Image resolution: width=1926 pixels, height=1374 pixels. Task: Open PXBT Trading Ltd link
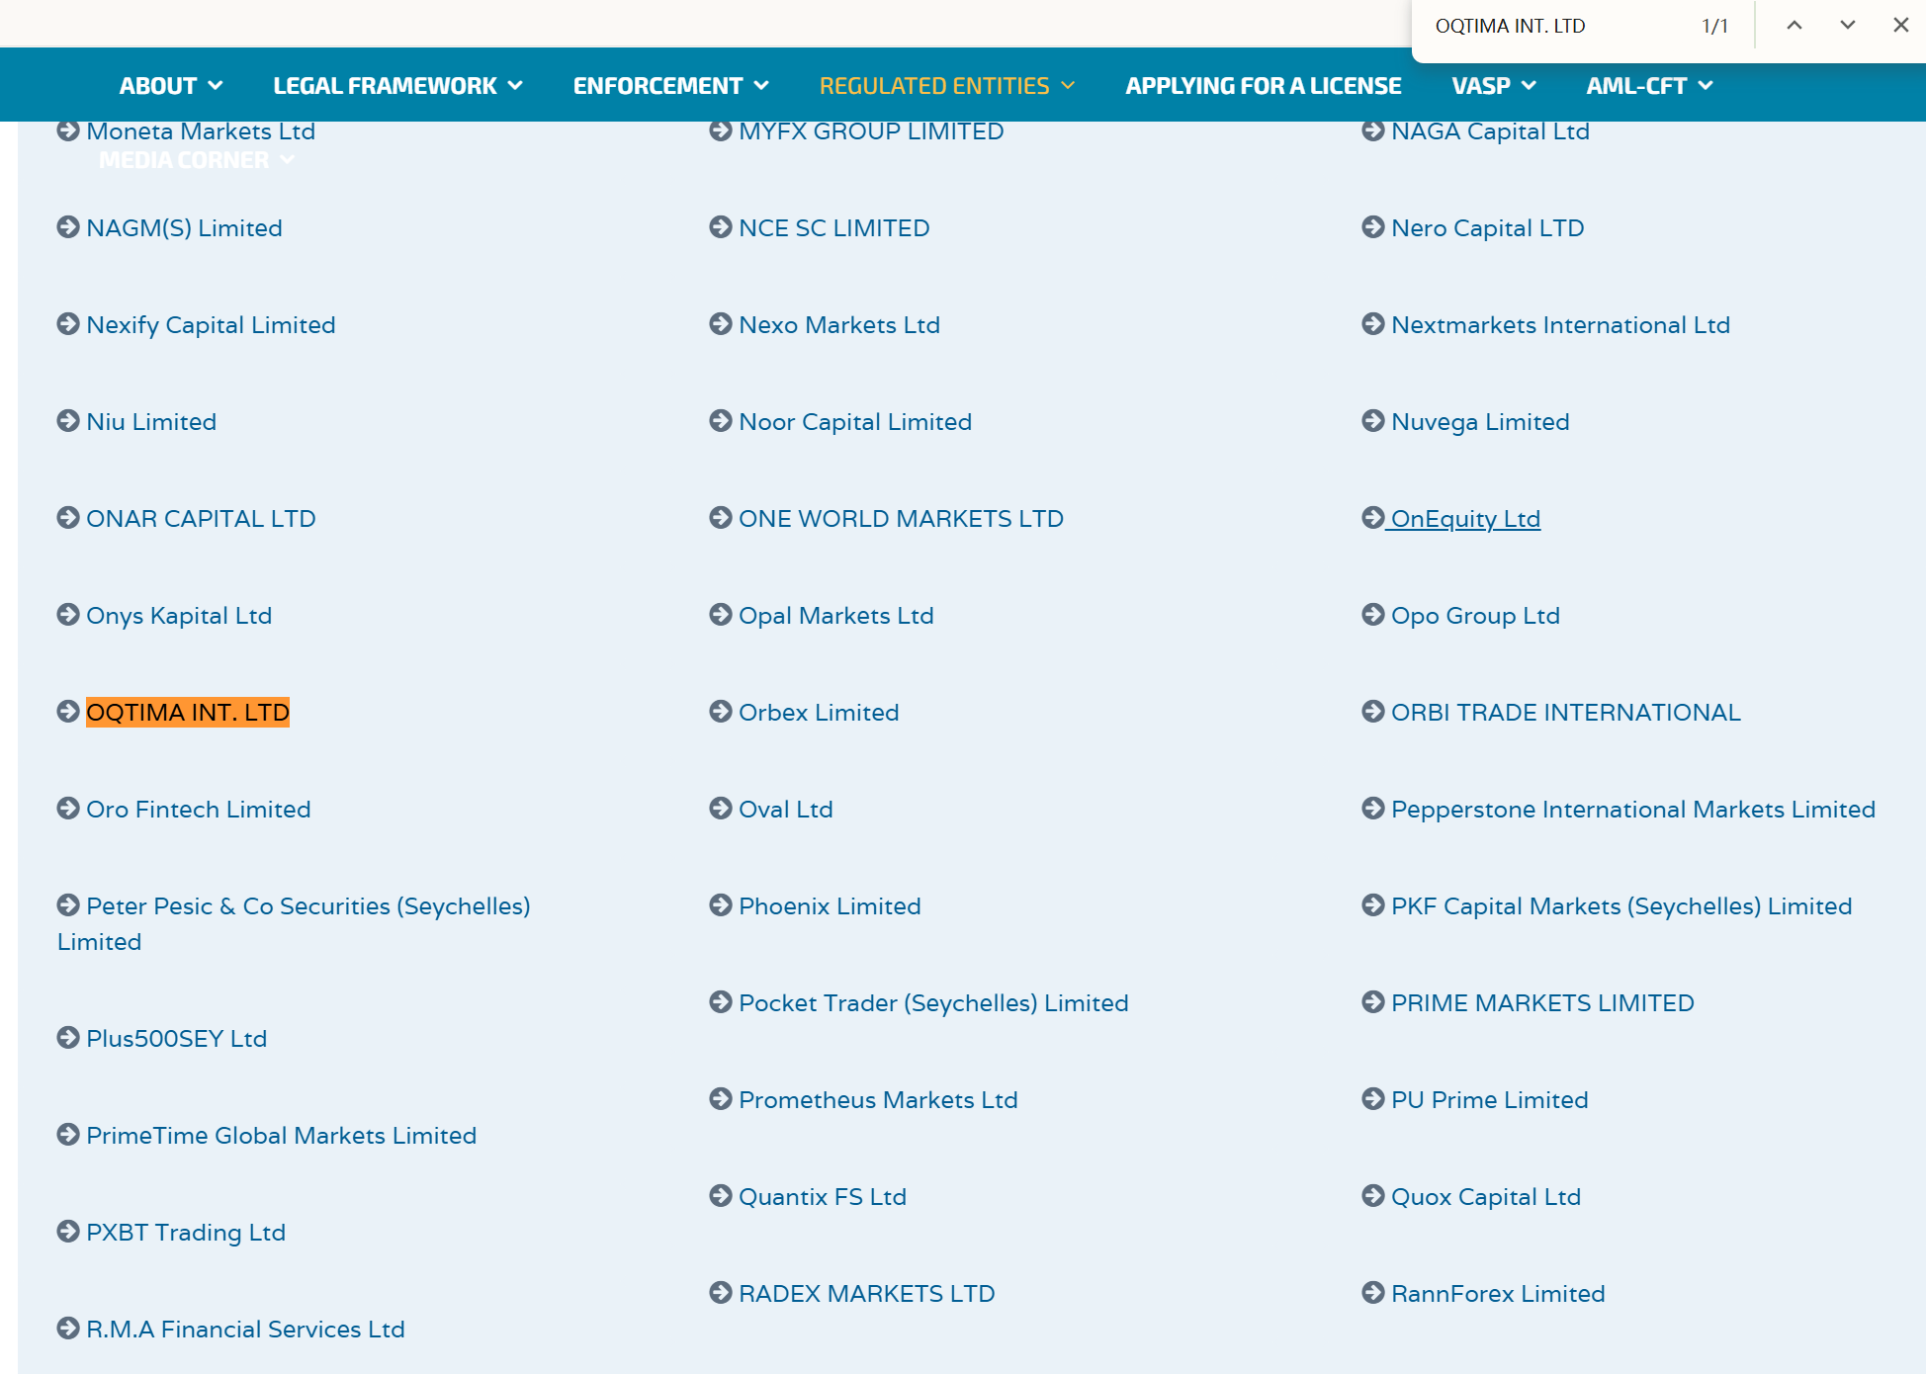[186, 1233]
